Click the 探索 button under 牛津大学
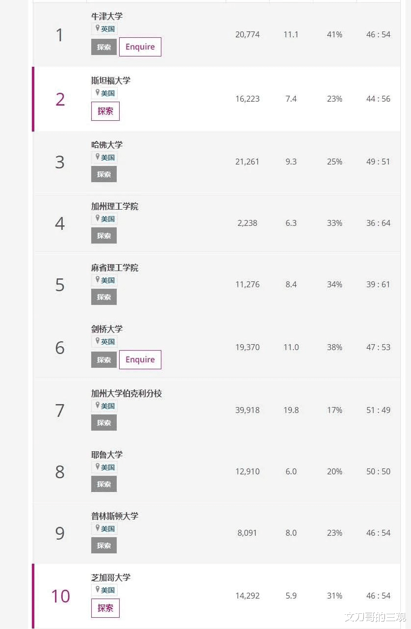 tap(104, 47)
